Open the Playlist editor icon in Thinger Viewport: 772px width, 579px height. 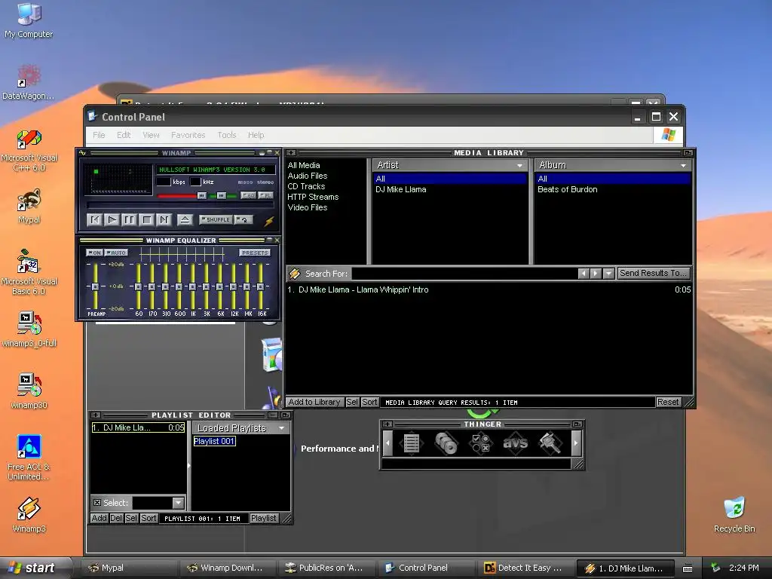(411, 443)
